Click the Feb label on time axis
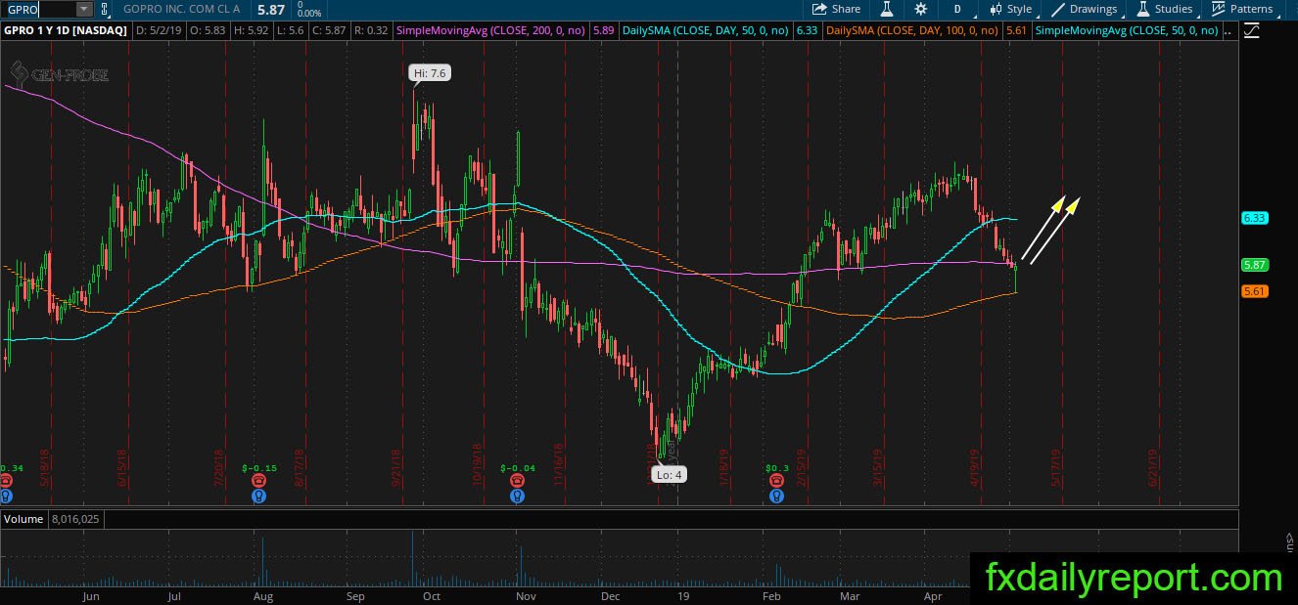1298x605 pixels. [771, 595]
